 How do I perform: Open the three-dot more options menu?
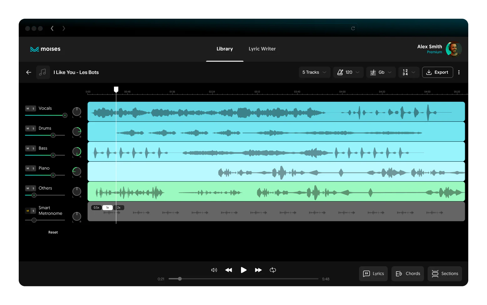click(x=459, y=72)
